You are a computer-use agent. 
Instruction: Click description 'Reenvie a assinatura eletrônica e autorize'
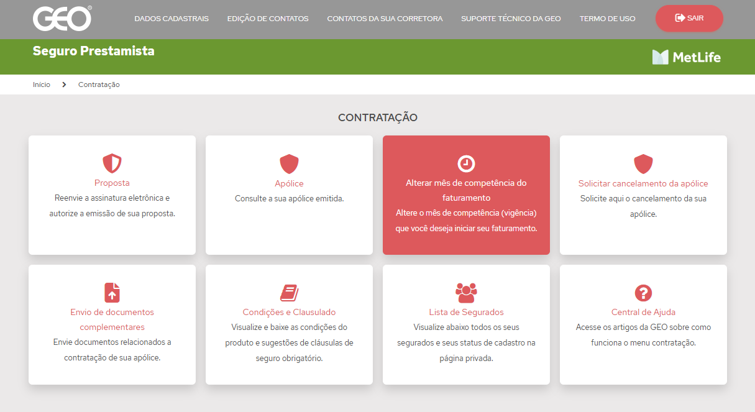[112, 206]
